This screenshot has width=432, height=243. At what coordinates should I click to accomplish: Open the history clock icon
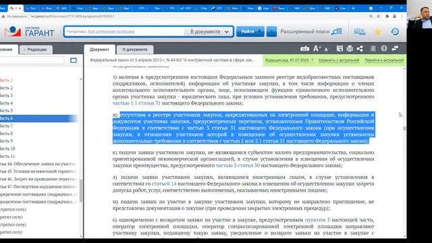tap(395, 32)
